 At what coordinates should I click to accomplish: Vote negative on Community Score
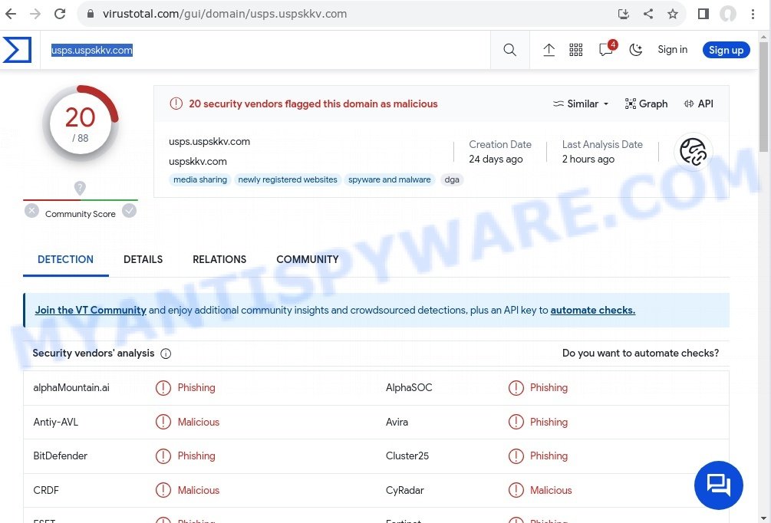(x=32, y=211)
